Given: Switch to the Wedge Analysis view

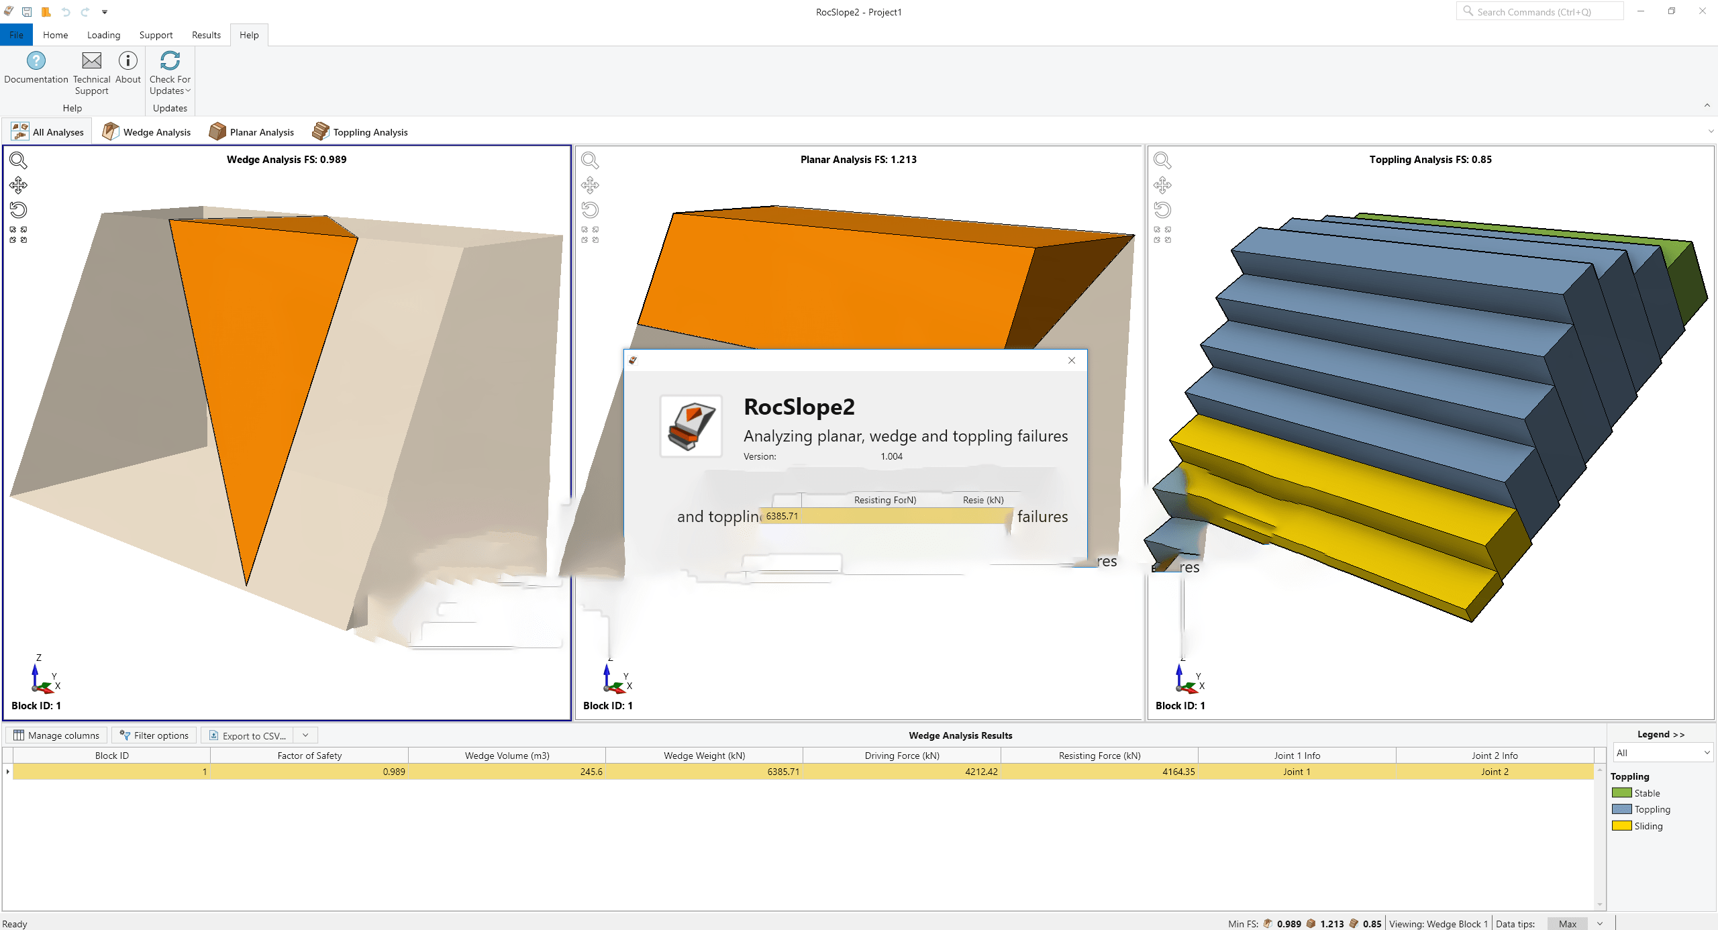Looking at the screenshot, I should 147,132.
